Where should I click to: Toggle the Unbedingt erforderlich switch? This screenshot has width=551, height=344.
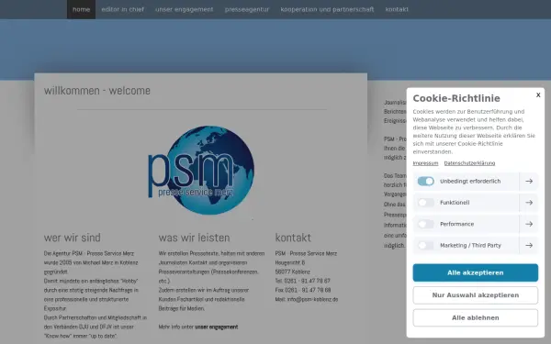[x=425, y=181]
